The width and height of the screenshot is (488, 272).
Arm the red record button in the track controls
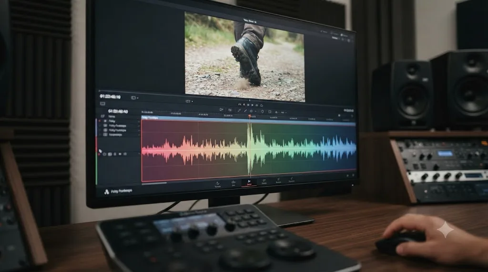click(99, 154)
